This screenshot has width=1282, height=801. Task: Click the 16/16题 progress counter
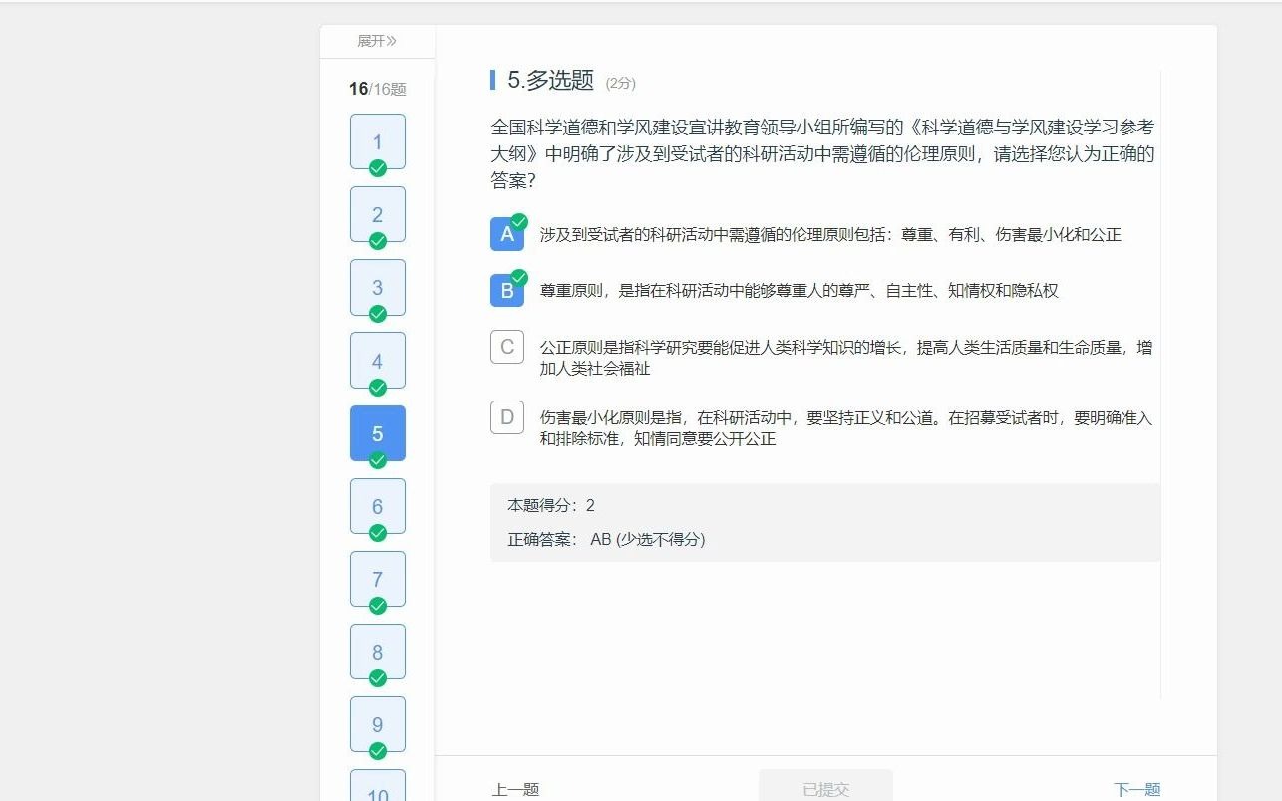click(378, 89)
